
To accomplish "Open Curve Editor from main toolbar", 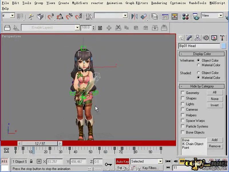I will pos(165,17).
